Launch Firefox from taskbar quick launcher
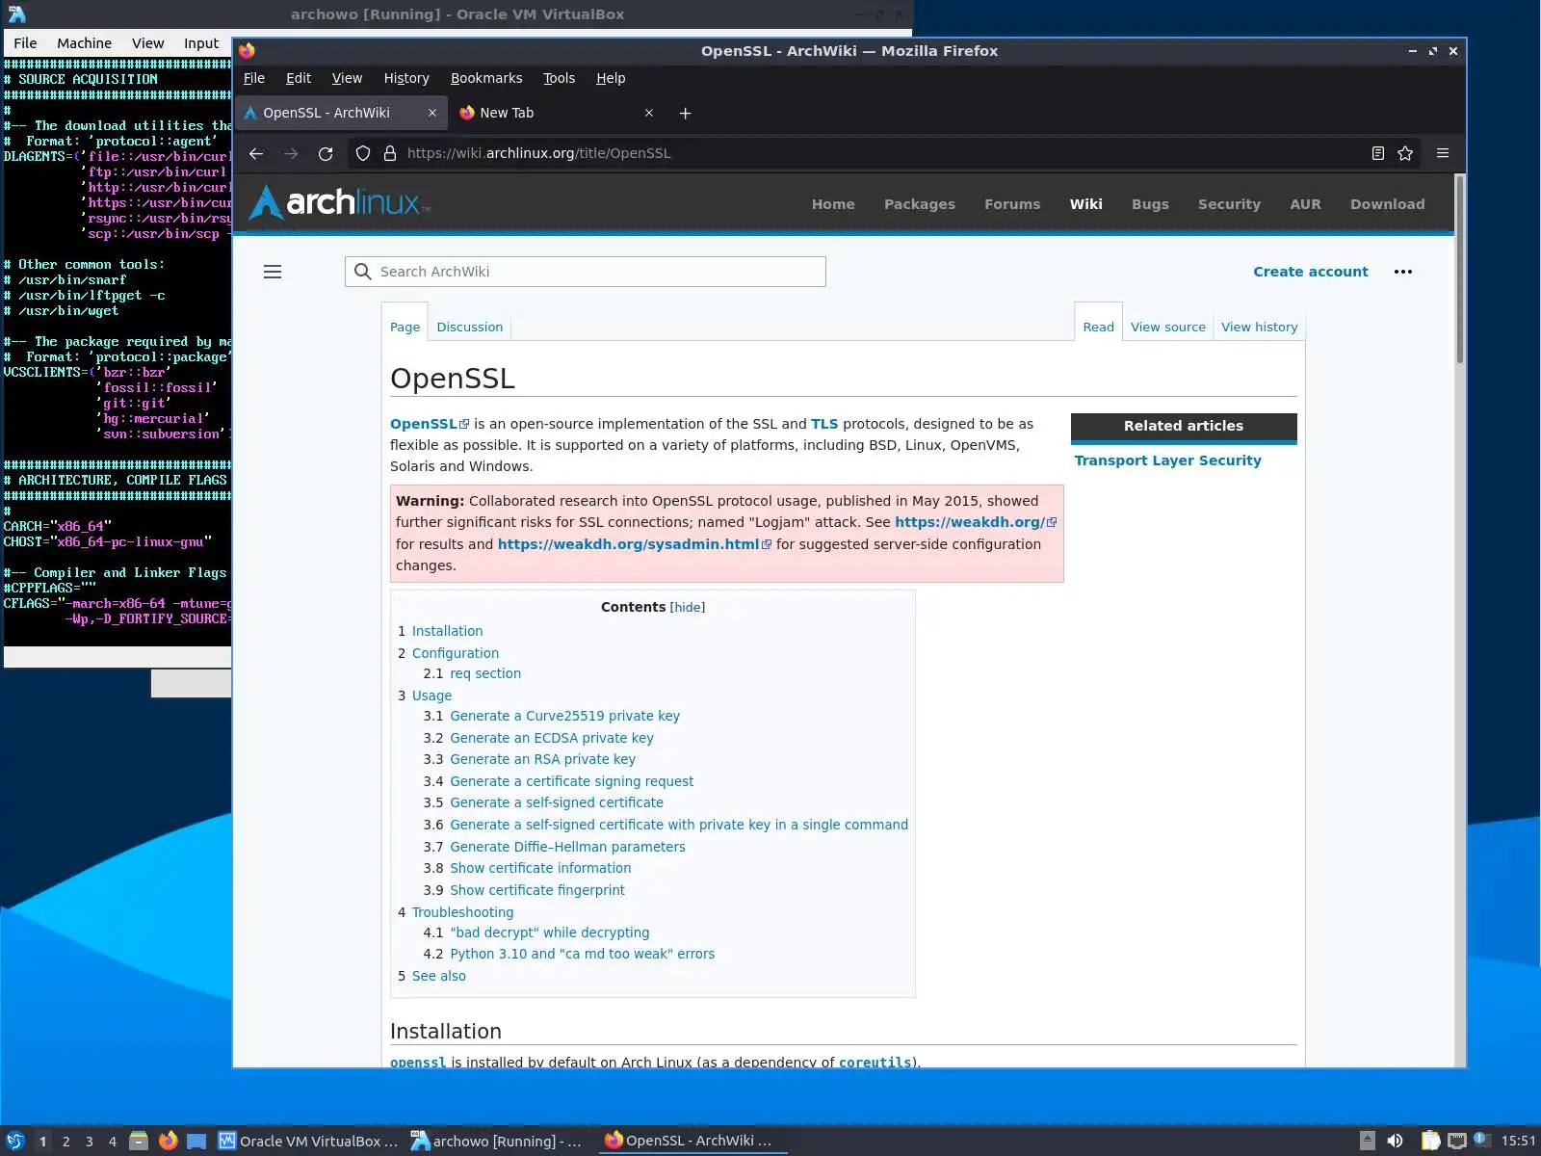1541x1156 pixels. (169, 1141)
